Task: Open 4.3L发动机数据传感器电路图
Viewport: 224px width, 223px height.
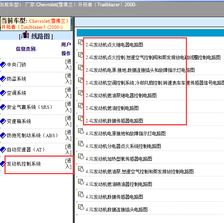Action: [114, 197]
